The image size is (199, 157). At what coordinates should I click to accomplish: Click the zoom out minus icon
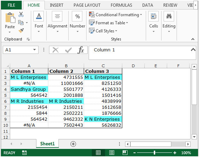coord(135,153)
